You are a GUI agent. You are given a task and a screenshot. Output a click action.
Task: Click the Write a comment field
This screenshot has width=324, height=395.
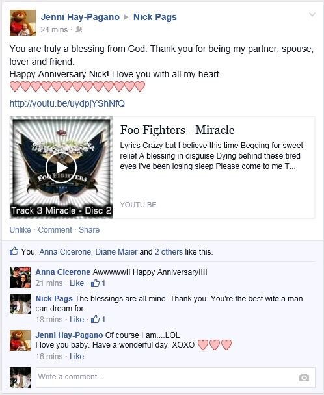tap(176, 377)
